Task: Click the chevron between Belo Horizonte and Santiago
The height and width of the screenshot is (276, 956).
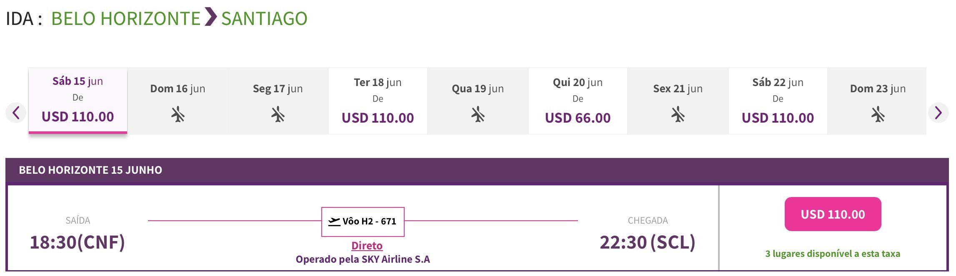Action: pyautogui.click(x=210, y=17)
